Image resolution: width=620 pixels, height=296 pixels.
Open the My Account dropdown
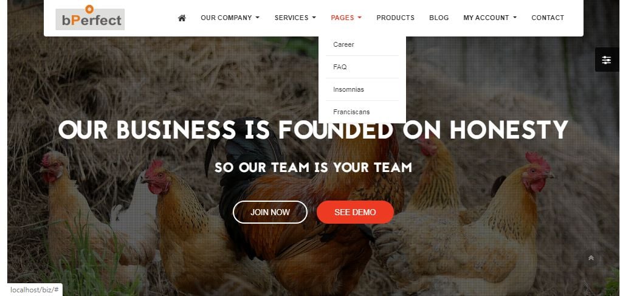click(x=490, y=18)
